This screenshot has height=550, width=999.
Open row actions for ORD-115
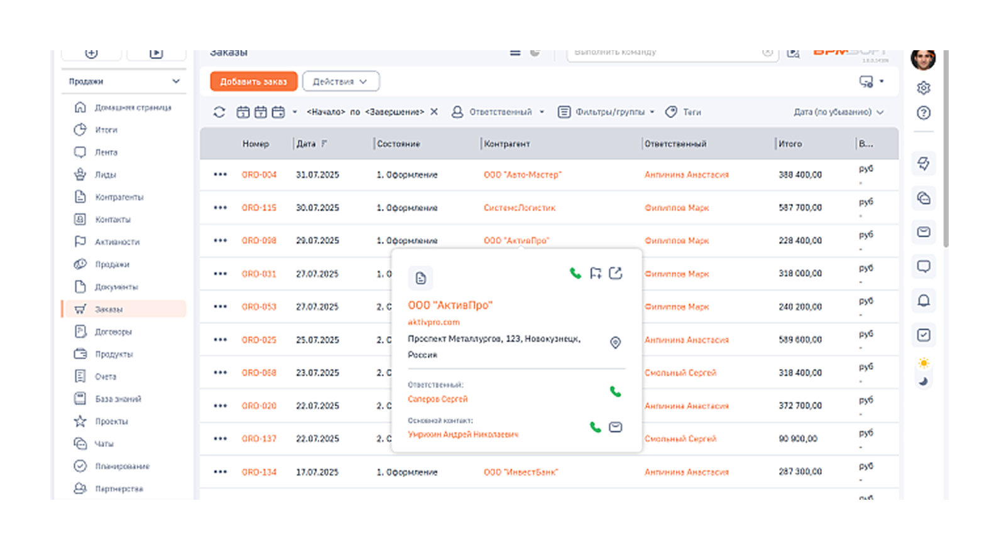(221, 207)
